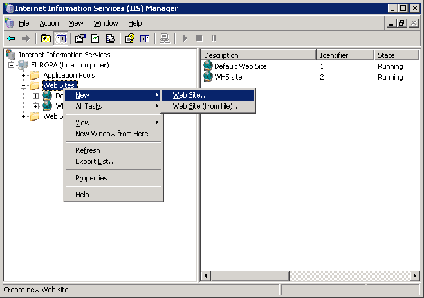Click the horizontal scrollbar thumb
The height and width of the screenshot is (298, 424).
(250, 276)
